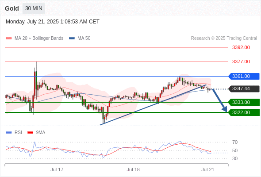Click the 9MA legend red marker
The width and height of the screenshot is (261, 177).
coord(30,133)
